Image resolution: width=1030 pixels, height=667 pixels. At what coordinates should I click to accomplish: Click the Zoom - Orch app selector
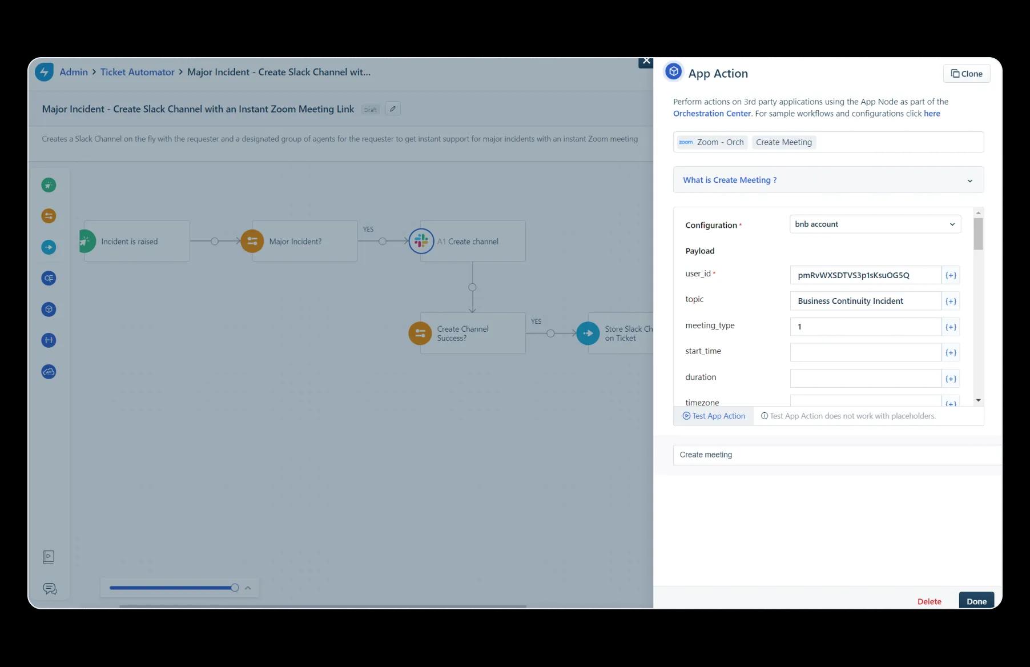pos(712,142)
